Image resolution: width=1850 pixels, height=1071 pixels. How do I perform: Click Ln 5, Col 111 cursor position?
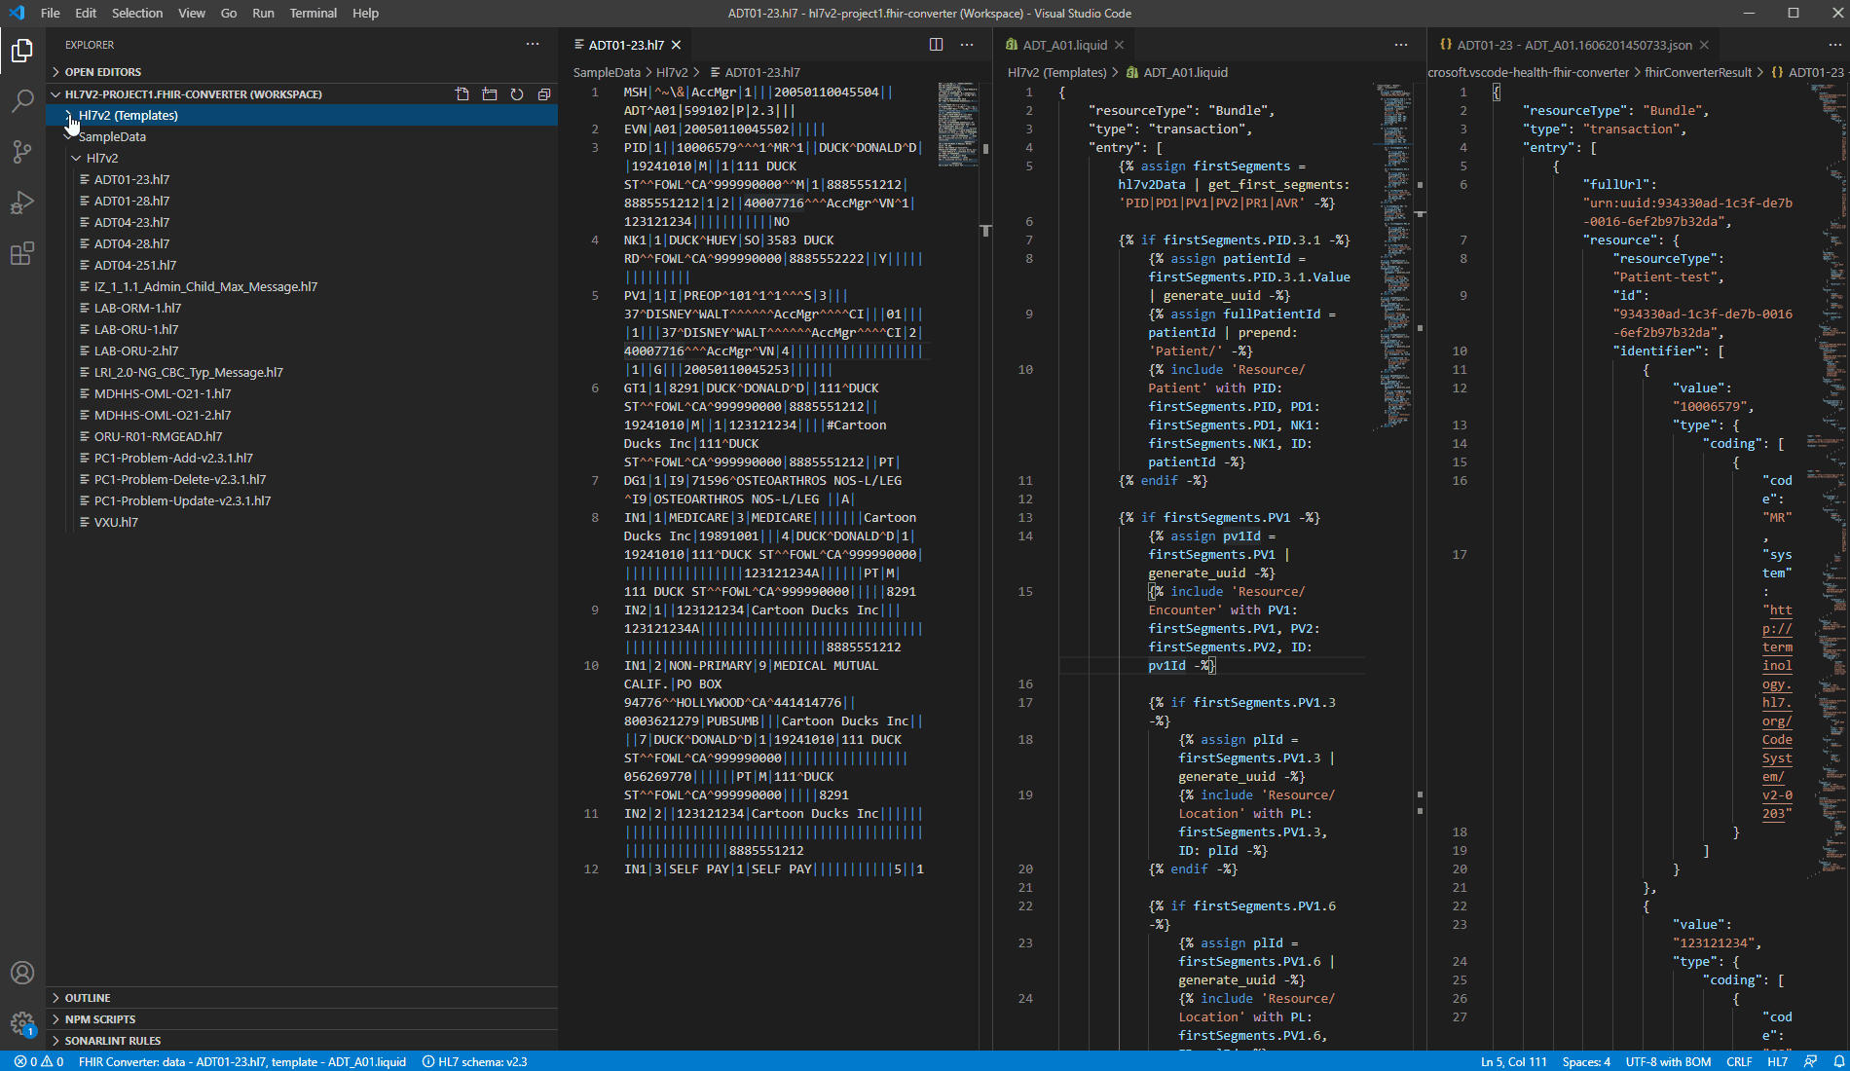[x=1513, y=1061]
